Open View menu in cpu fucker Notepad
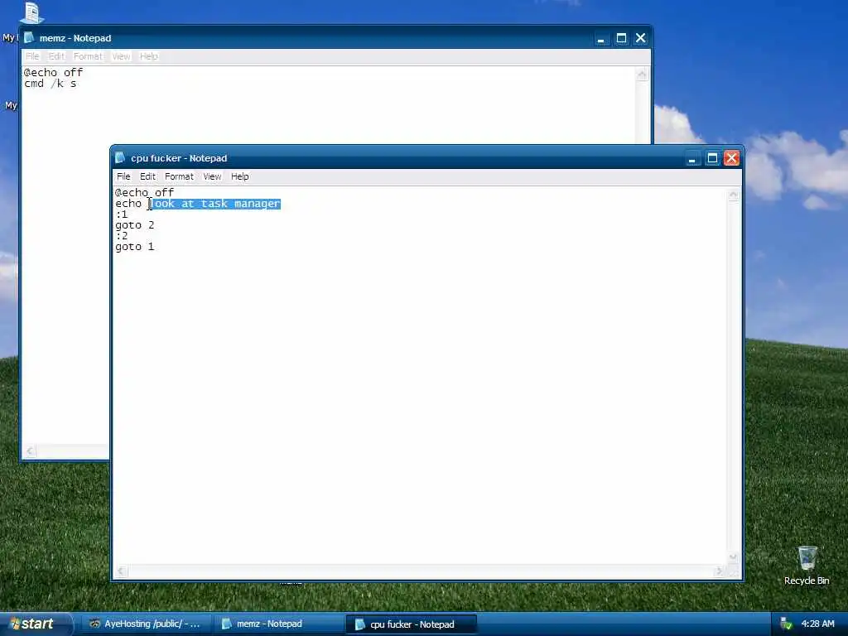The image size is (848, 636). point(212,176)
